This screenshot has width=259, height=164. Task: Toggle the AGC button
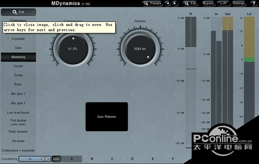(x=56, y=159)
